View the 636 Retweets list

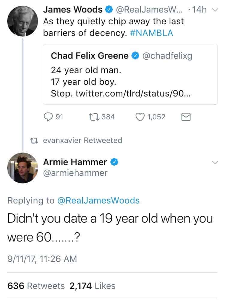[x=36, y=286]
